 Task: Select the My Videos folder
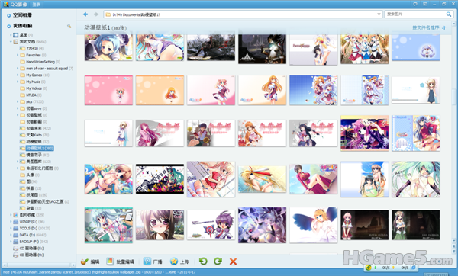click(x=34, y=88)
